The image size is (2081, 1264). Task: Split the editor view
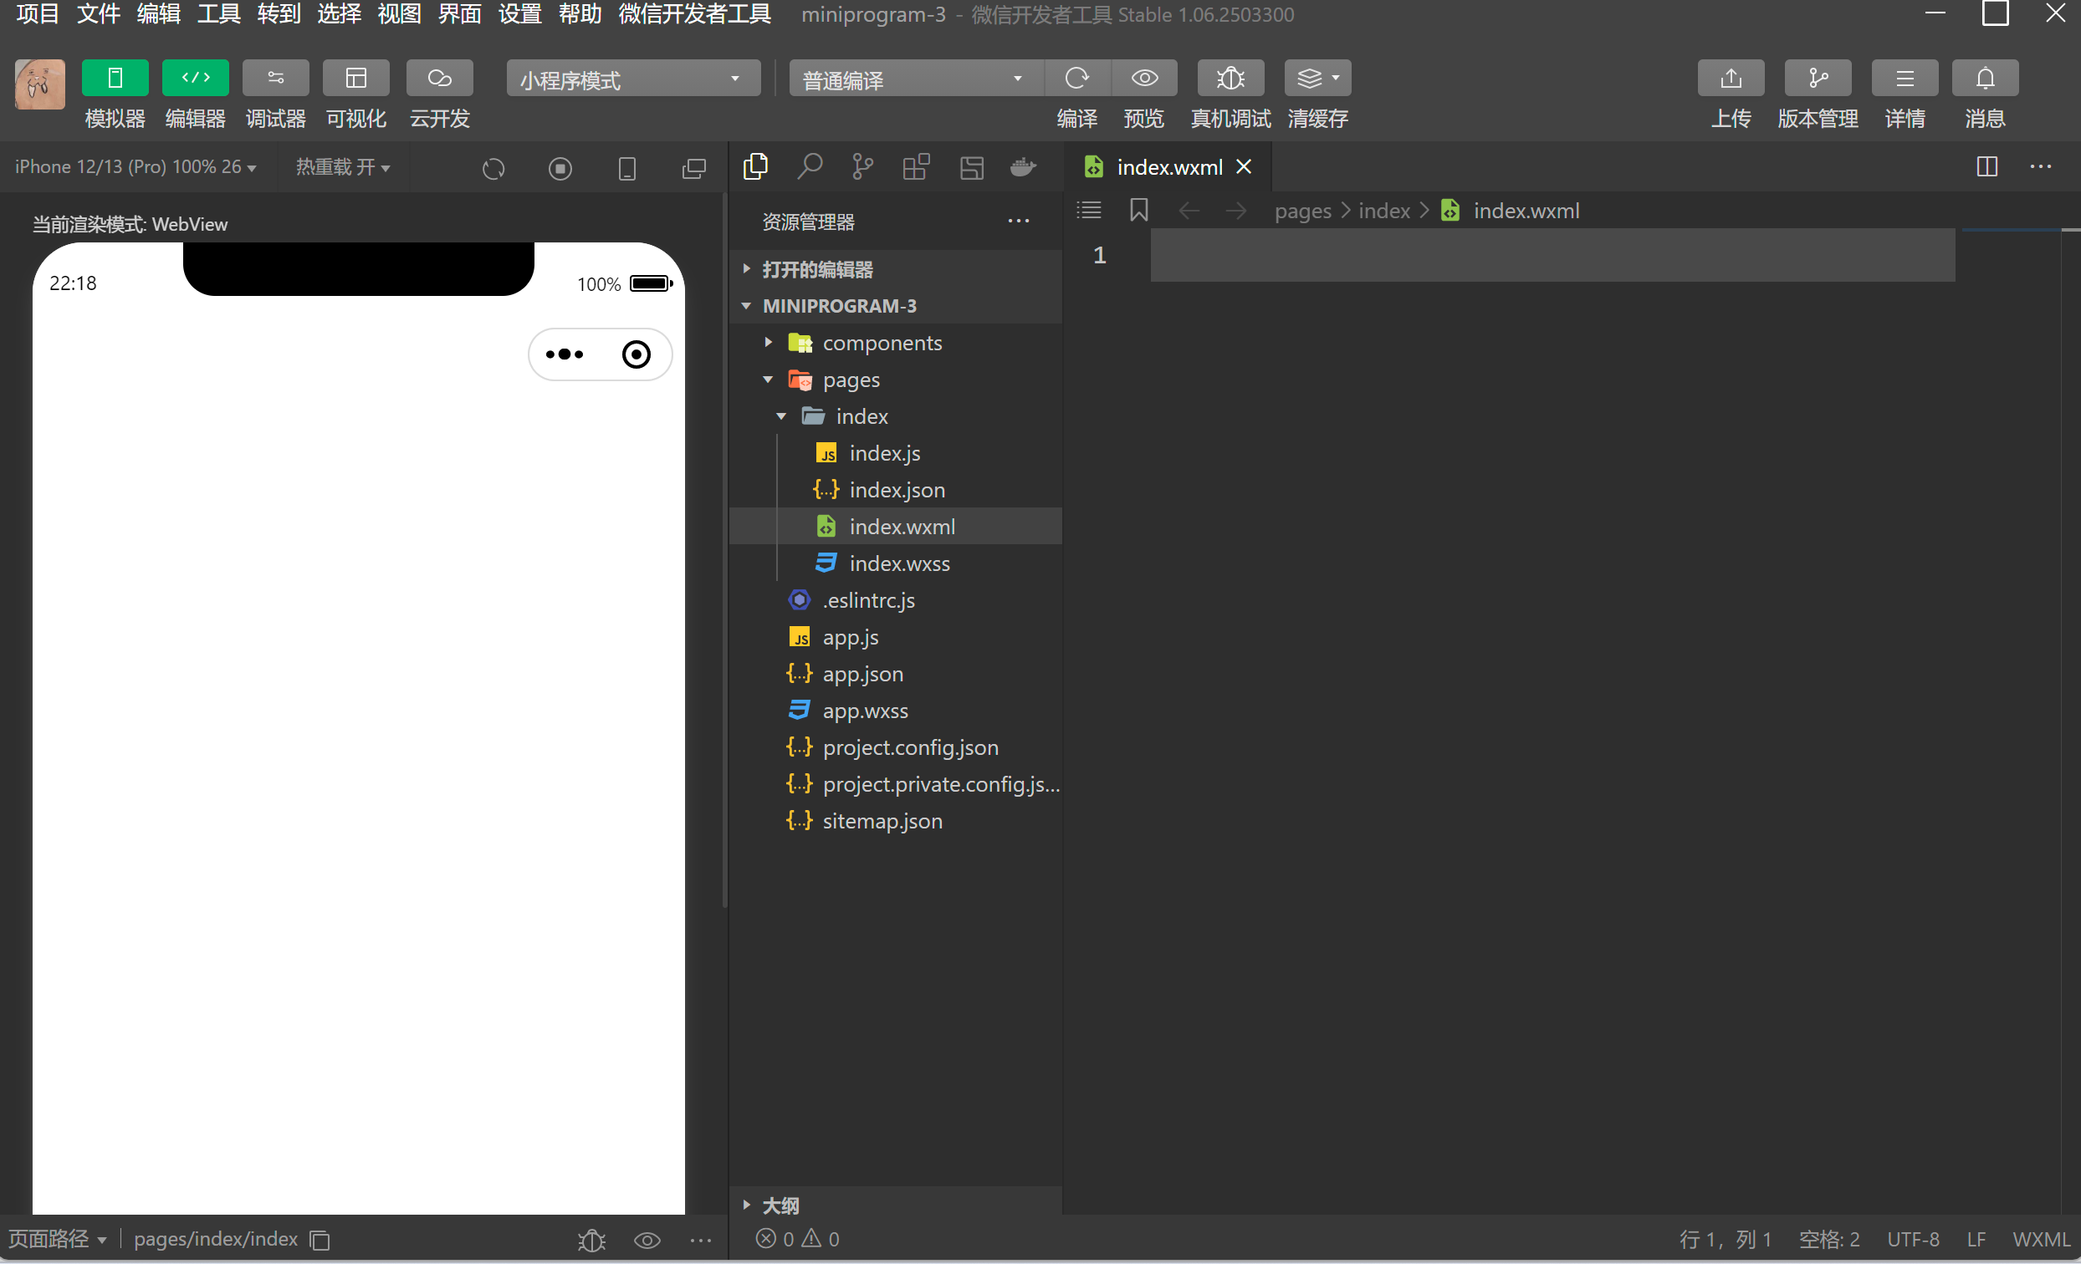click(1986, 166)
